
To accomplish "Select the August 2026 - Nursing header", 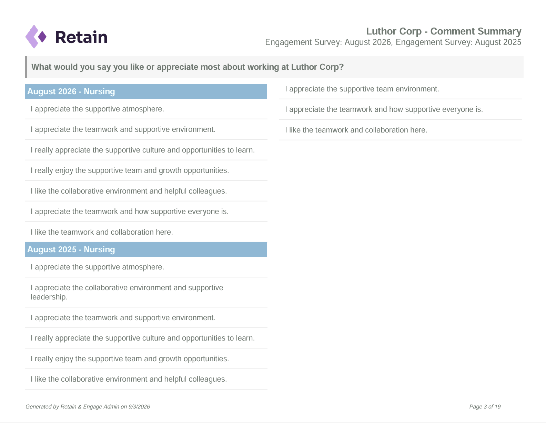I will click(146, 91).
